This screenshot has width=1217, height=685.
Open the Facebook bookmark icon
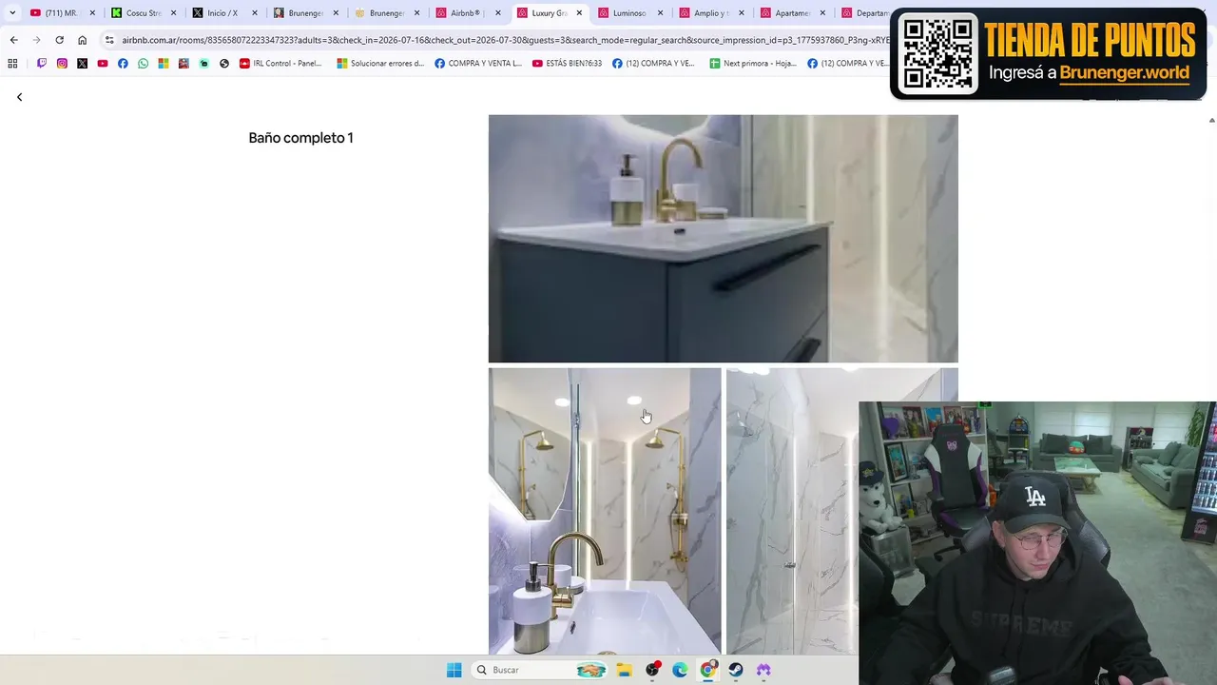[123, 64]
